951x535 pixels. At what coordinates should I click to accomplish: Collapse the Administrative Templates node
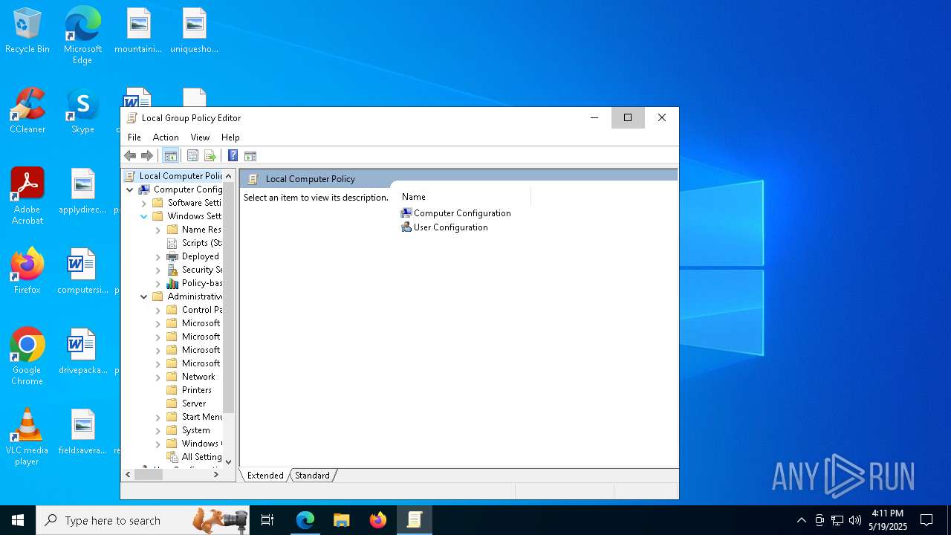click(144, 296)
